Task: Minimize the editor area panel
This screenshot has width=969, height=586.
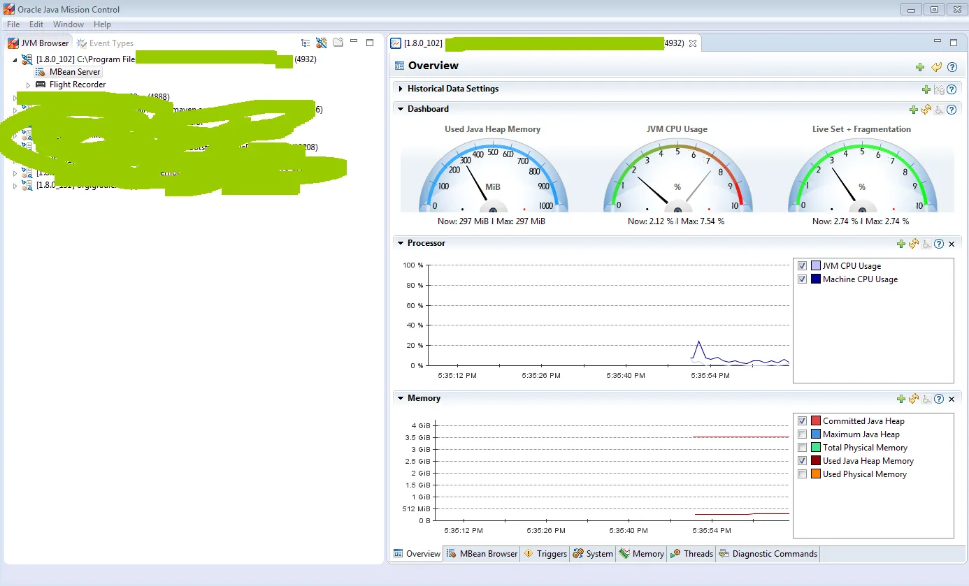Action: pyautogui.click(x=938, y=43)
